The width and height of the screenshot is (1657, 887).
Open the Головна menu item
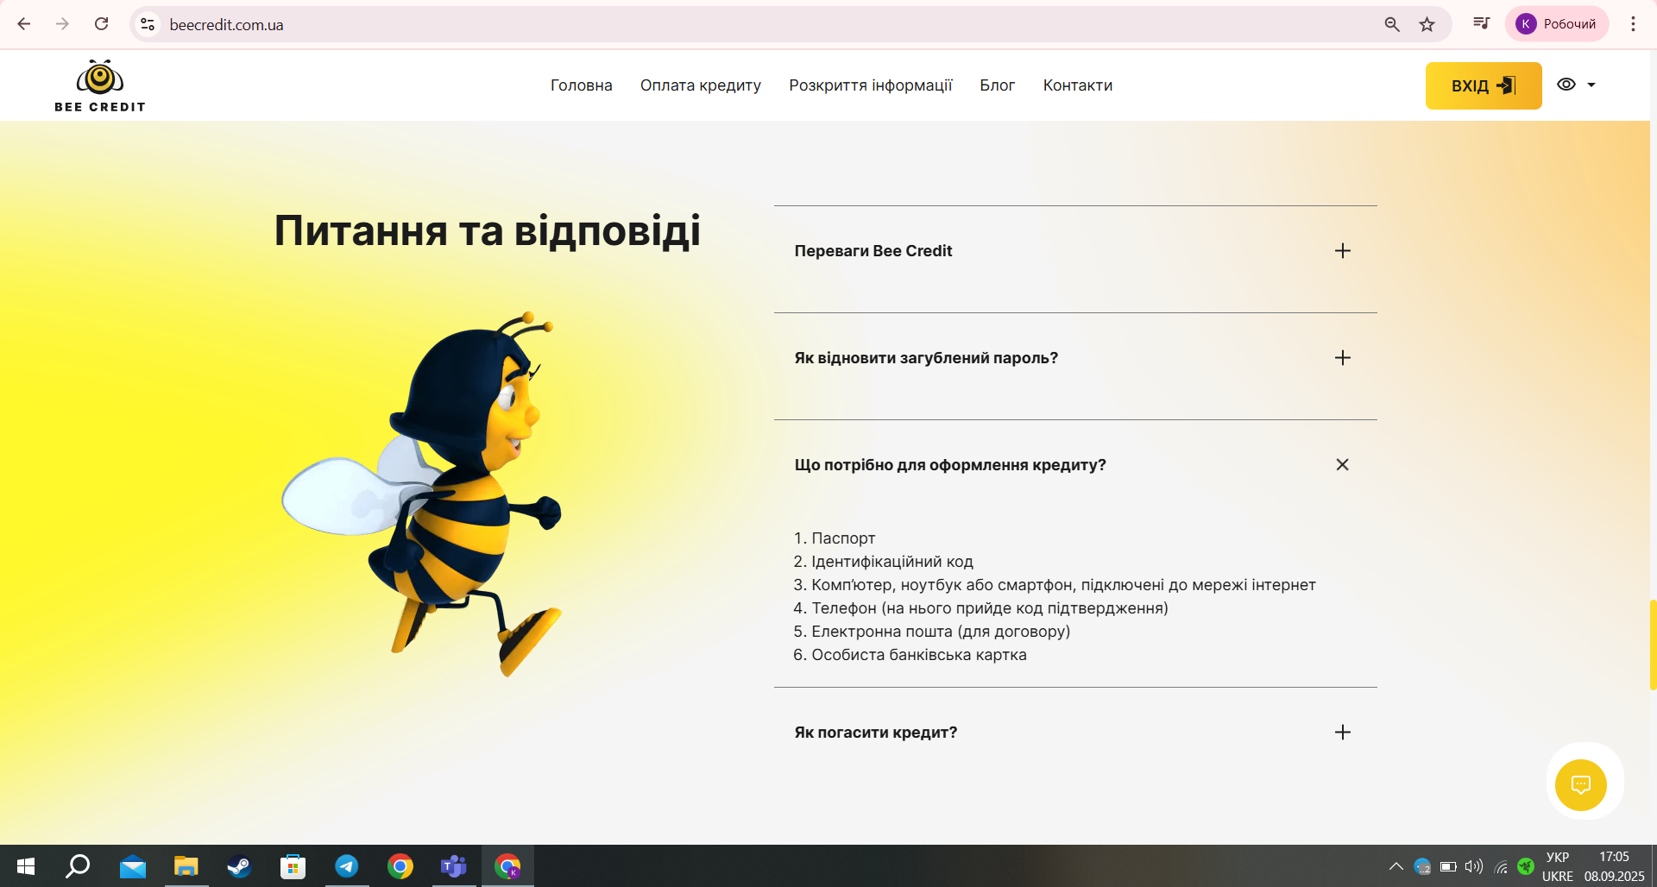pyautogui.click(x=582, y=85)
